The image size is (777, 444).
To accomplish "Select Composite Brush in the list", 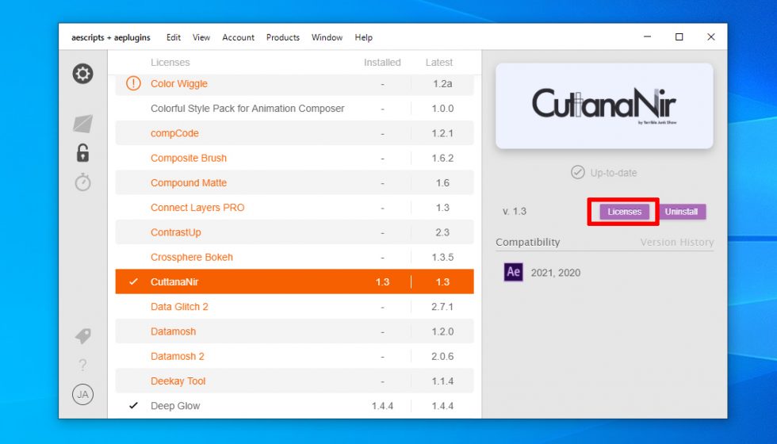I will (294, 158).
